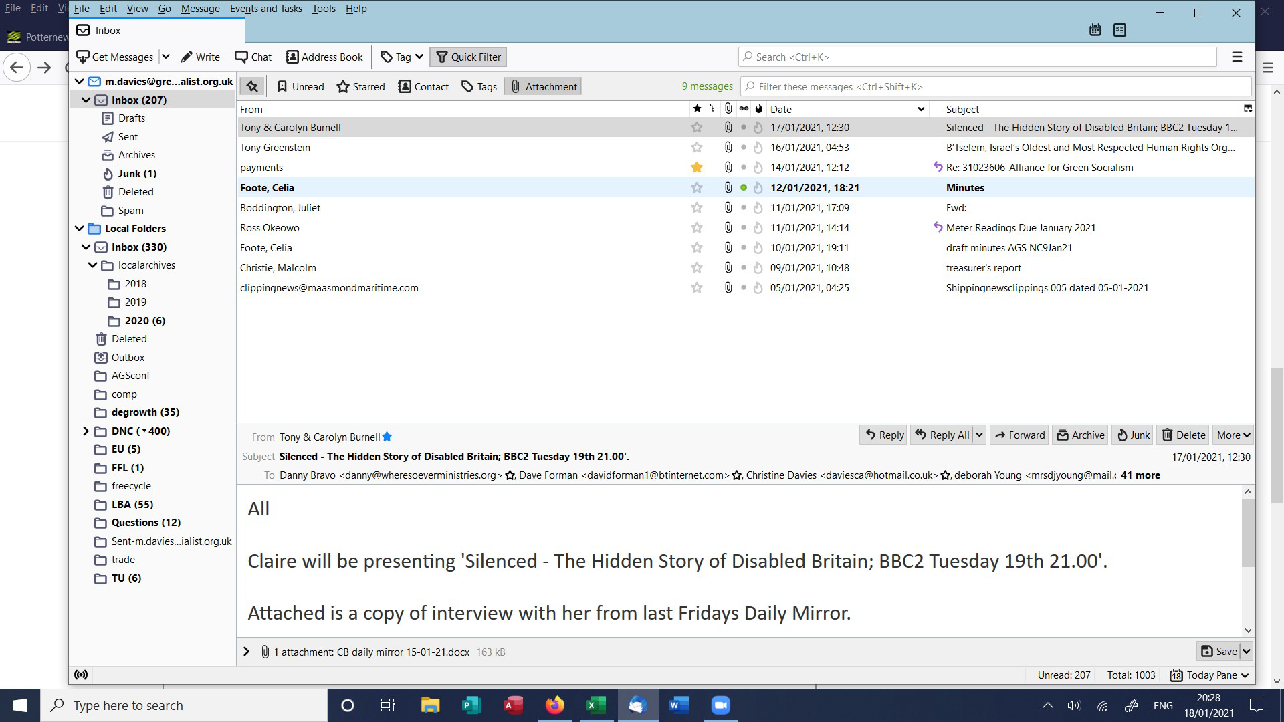
Task: Click the Forward button
Action: pos(1019,435)
